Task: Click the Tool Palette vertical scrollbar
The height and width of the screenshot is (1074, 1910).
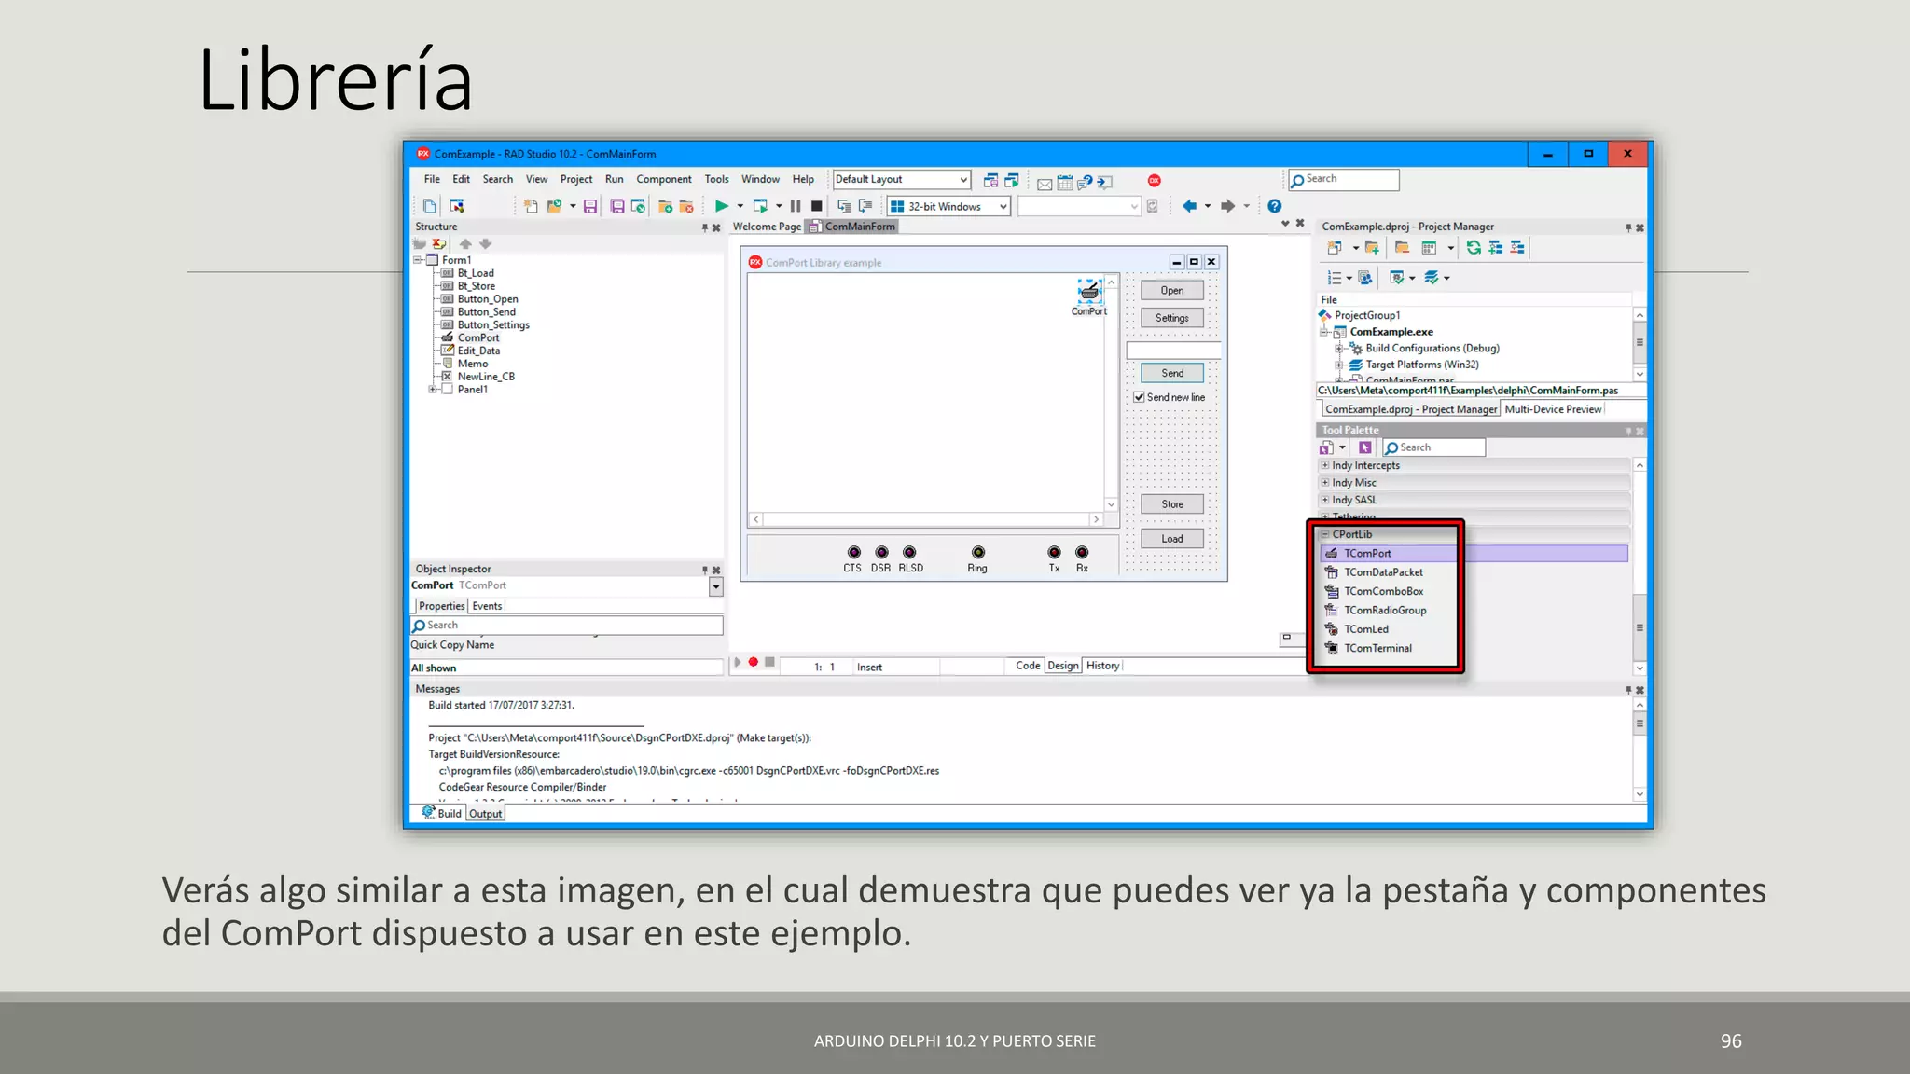Action: (1640, 567)
